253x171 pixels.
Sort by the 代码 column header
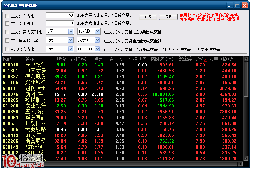tap(7, 59)
